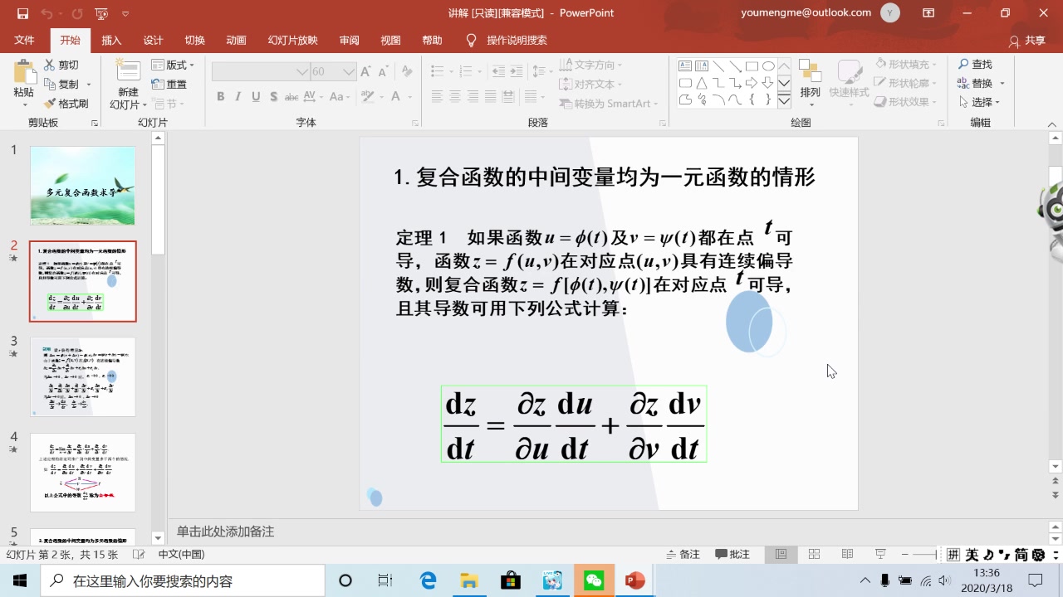Switch to the 插入 (Insert) ribbon tab

tap(111, 40)
